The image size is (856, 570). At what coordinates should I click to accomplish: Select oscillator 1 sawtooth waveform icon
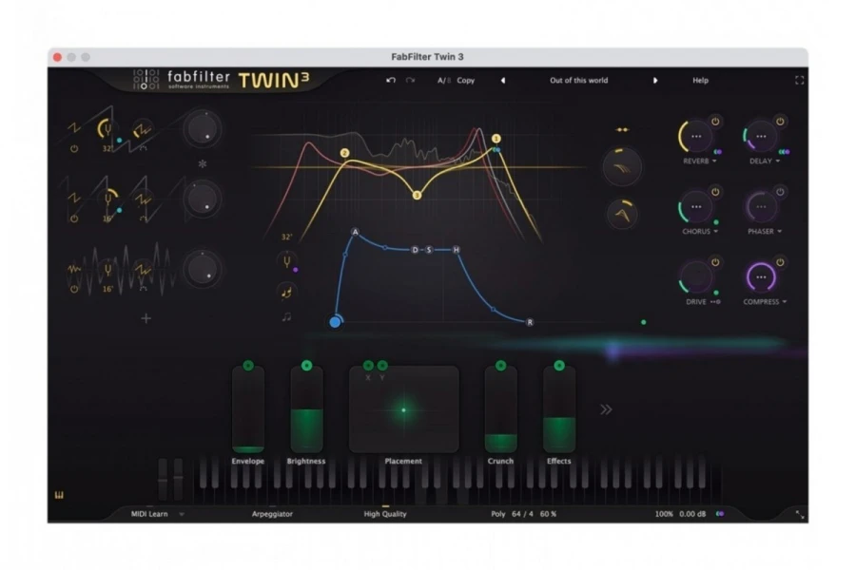pyautogui.click(x=73, y=128)
